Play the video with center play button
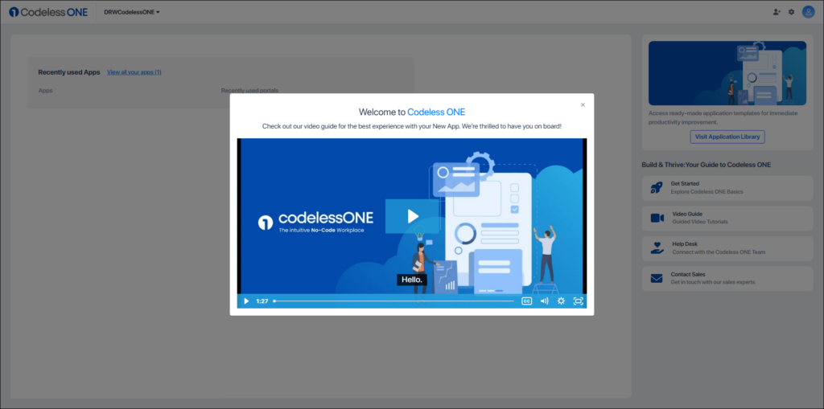Viewport: 824px width, 409px height. click(x=412, y=216)
